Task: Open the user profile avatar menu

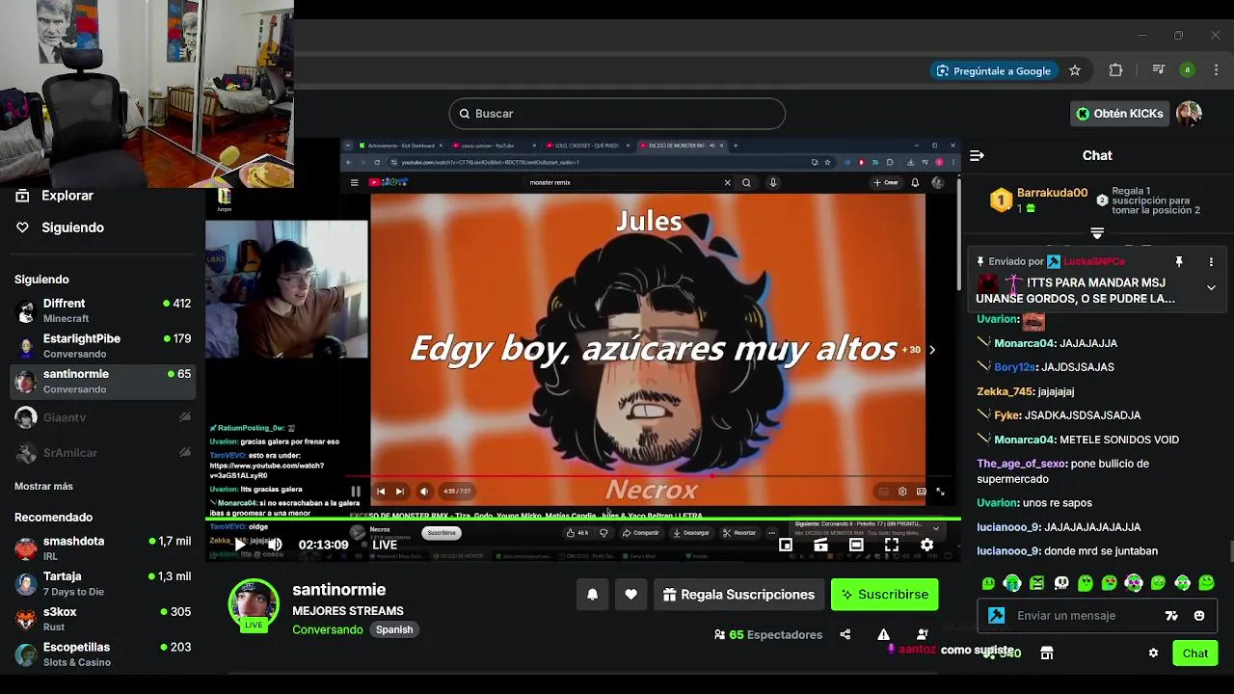Action: 1189,114
